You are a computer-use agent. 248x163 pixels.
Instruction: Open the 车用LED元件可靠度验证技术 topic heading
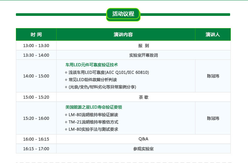[92, 65]
